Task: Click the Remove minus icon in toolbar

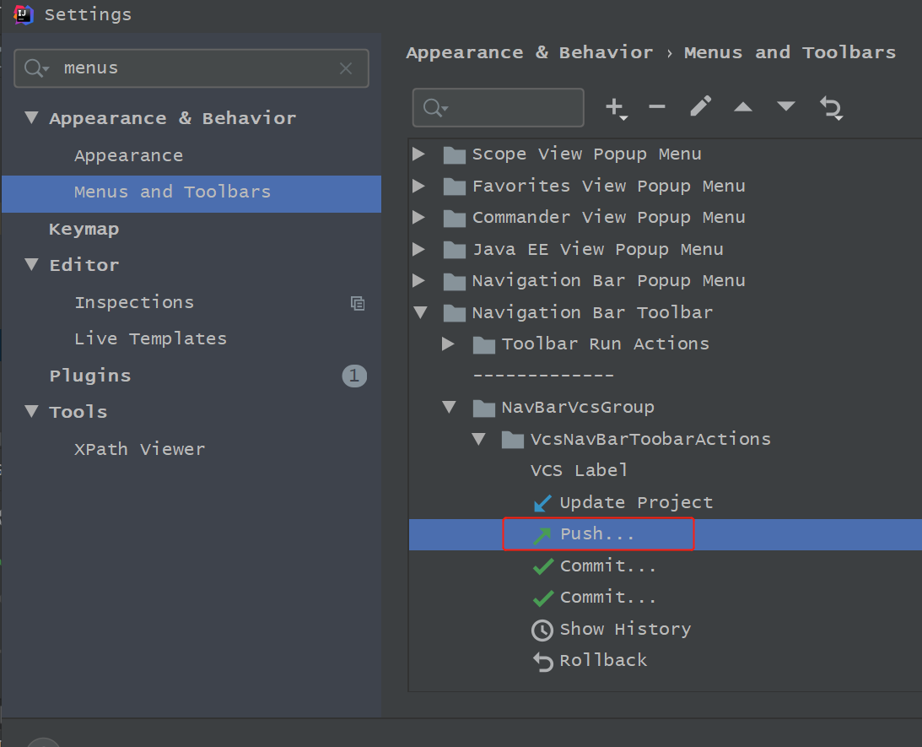Action: (657, 107)
